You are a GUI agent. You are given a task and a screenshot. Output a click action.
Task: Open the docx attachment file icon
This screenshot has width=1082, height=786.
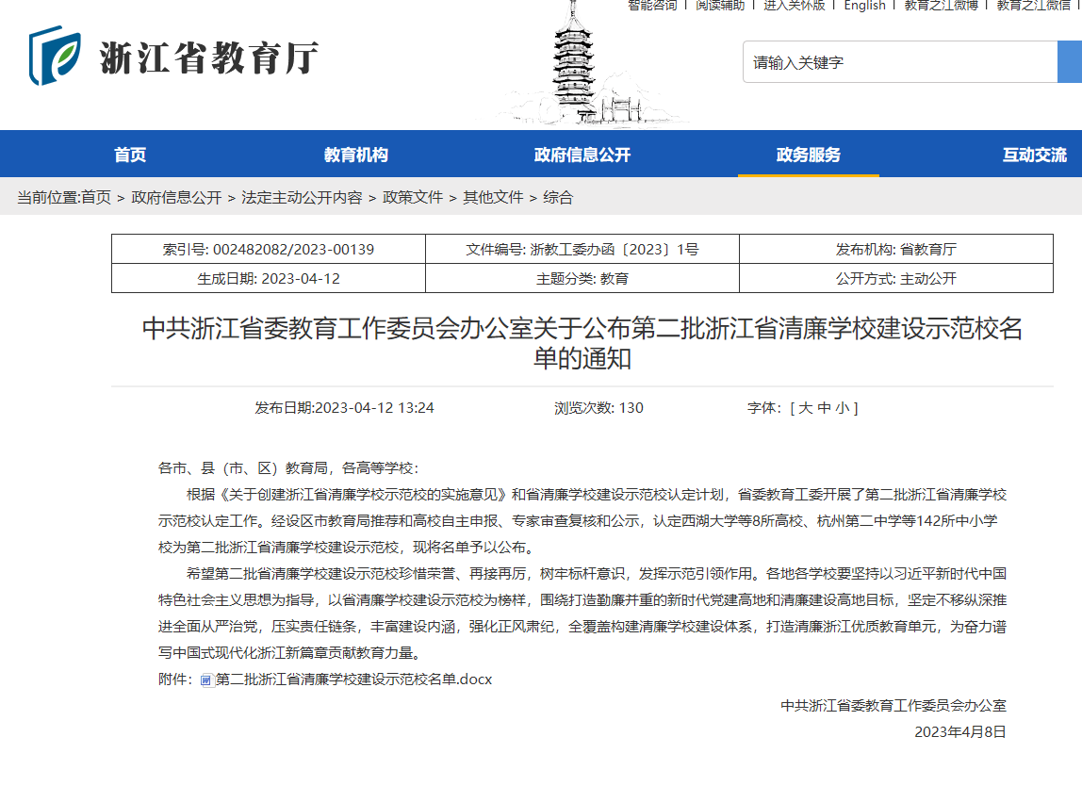point(206,680)
